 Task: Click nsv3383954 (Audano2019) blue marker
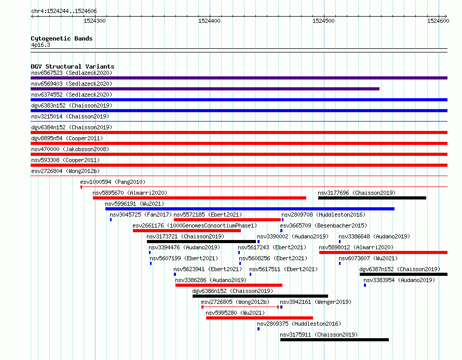click(365, 285)
